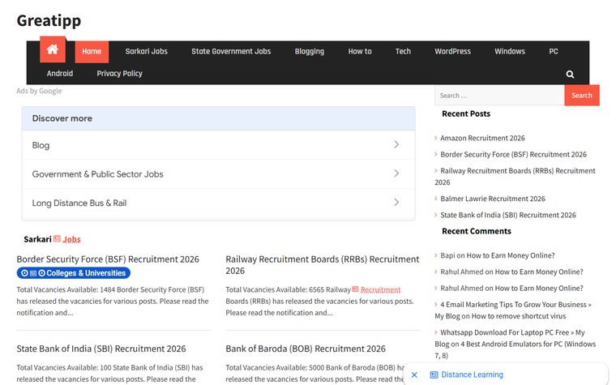Click the Discover more header
Viewport: 616px width, 385px height.
[218, 118]
